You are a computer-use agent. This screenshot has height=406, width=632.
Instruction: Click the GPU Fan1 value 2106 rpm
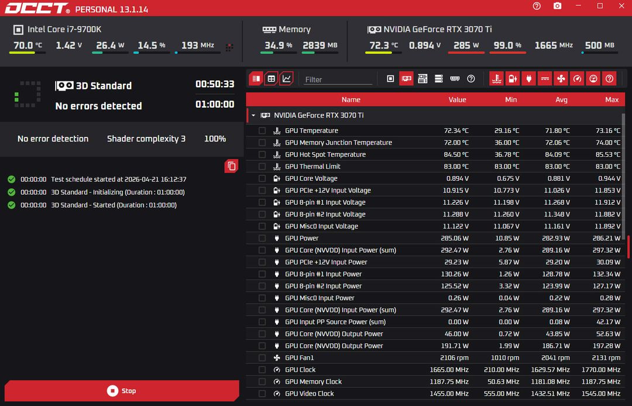pos(454,357)
